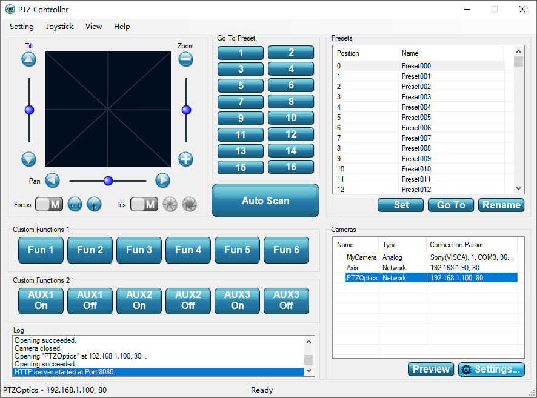The height and width of the screenshot is (398, 537).
Task: Click the Pan slider handle
Action: (x=108, y=181)
